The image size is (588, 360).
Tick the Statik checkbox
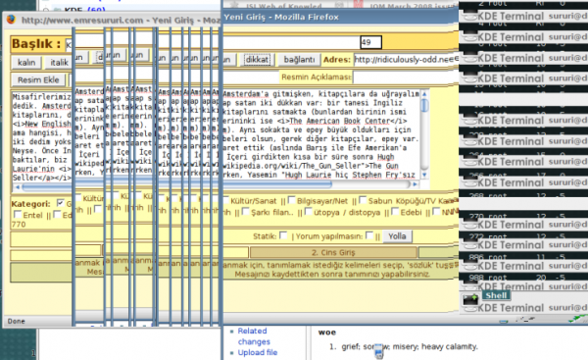[x=283, y=235]
